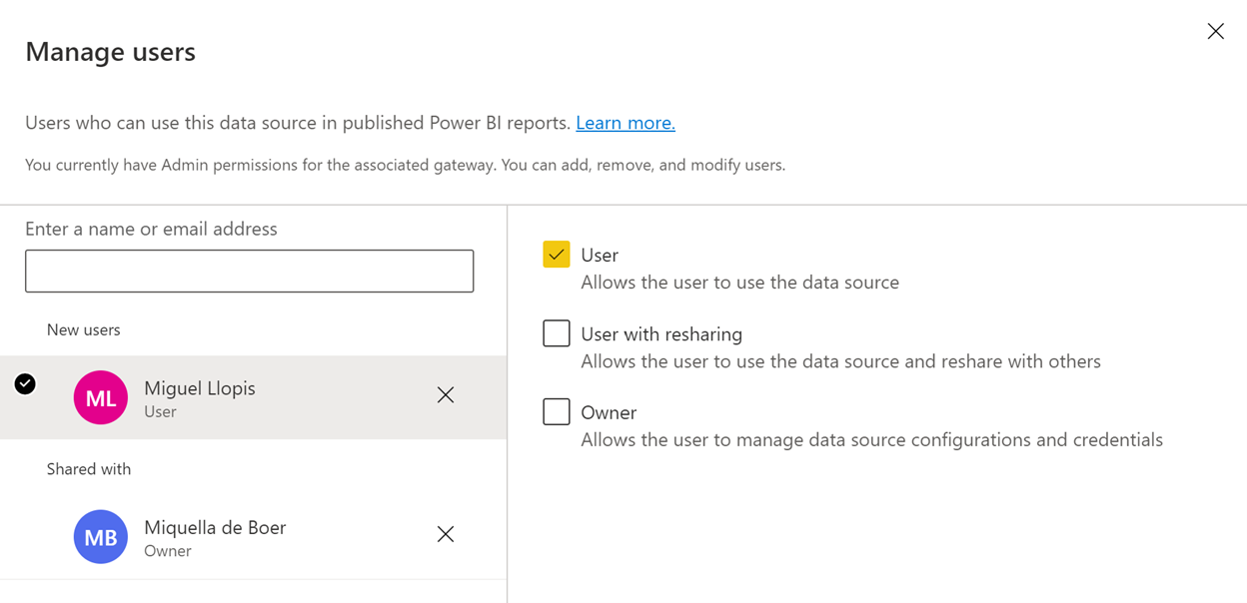
Task: Click the 'Enter a name or email address' label
Action: [x=151, y=229]
